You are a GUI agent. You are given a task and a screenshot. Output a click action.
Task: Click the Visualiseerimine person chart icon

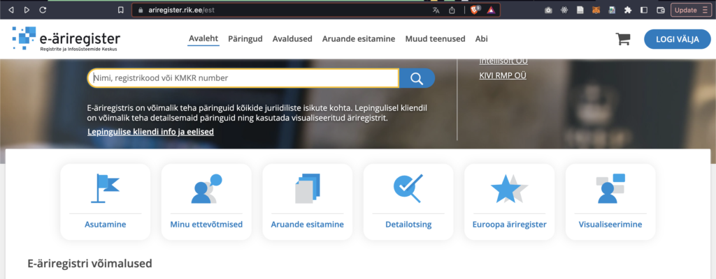pyautogui.click(x=610, y=188)
